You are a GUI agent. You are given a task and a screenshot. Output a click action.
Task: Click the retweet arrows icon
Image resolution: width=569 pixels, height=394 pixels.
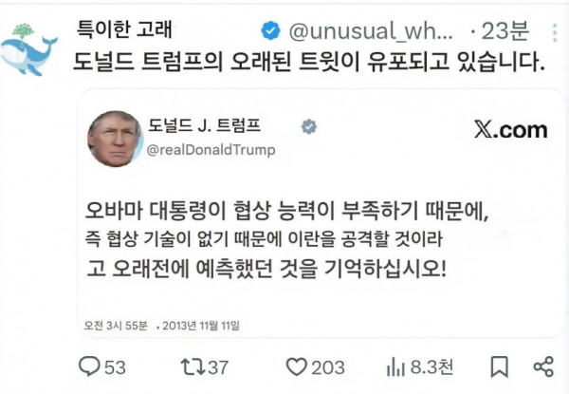pos(193,366)
